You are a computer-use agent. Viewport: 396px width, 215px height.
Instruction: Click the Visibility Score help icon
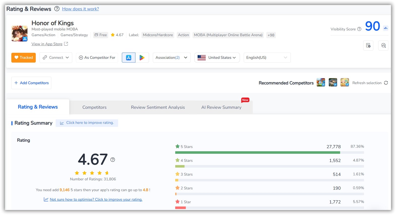coord(359,29)
